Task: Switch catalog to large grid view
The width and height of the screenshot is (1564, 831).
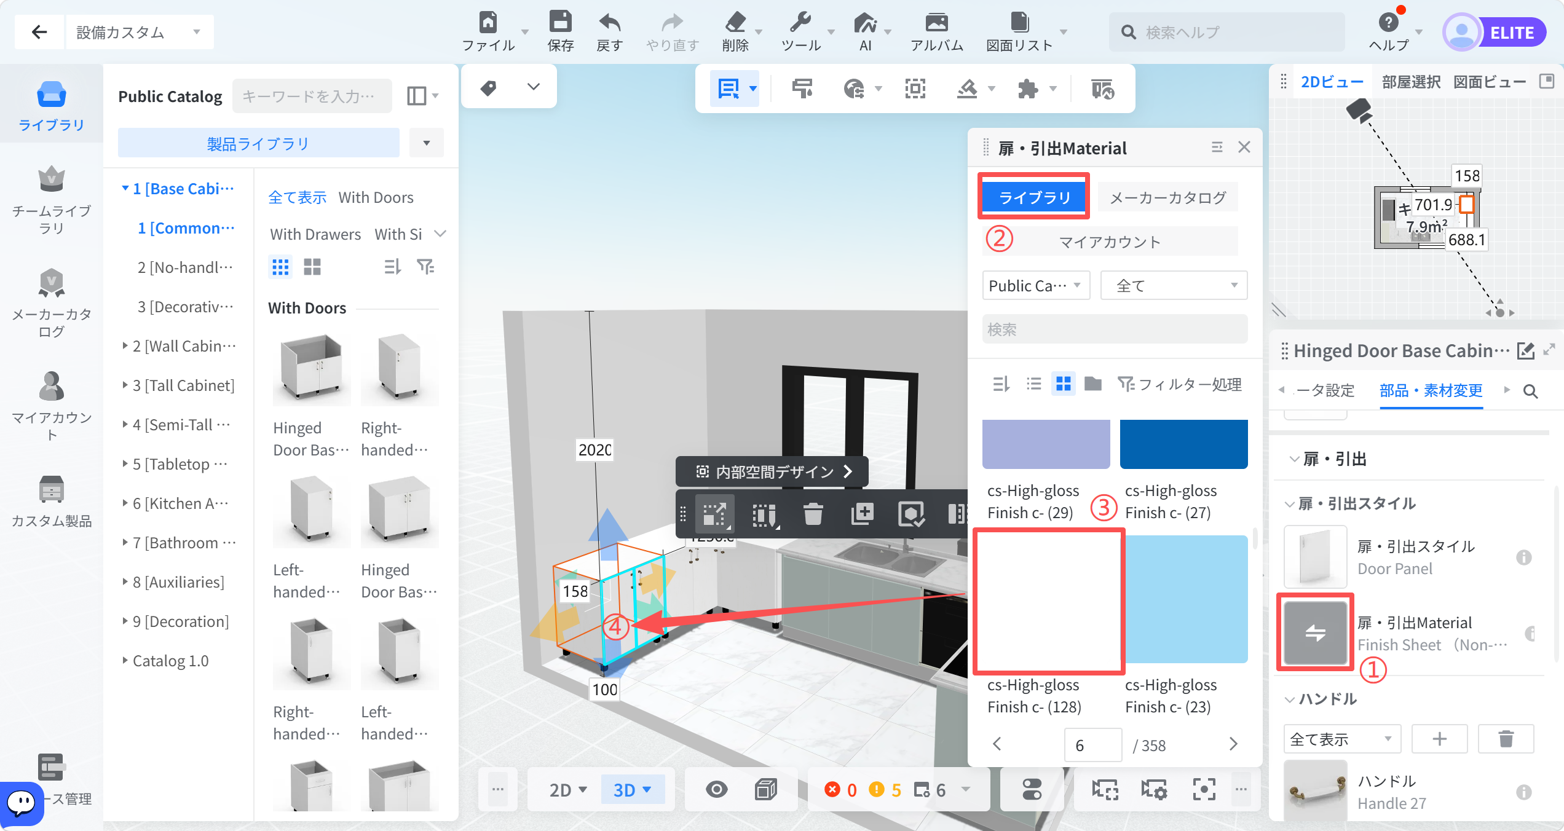Action: coord(312,267)
